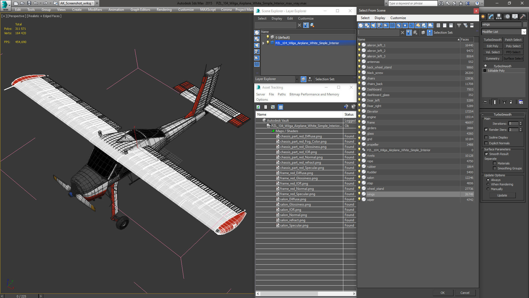Expand the PZL_104_Wilga layer tree
The image size is (529, 298).
point(263,43)
